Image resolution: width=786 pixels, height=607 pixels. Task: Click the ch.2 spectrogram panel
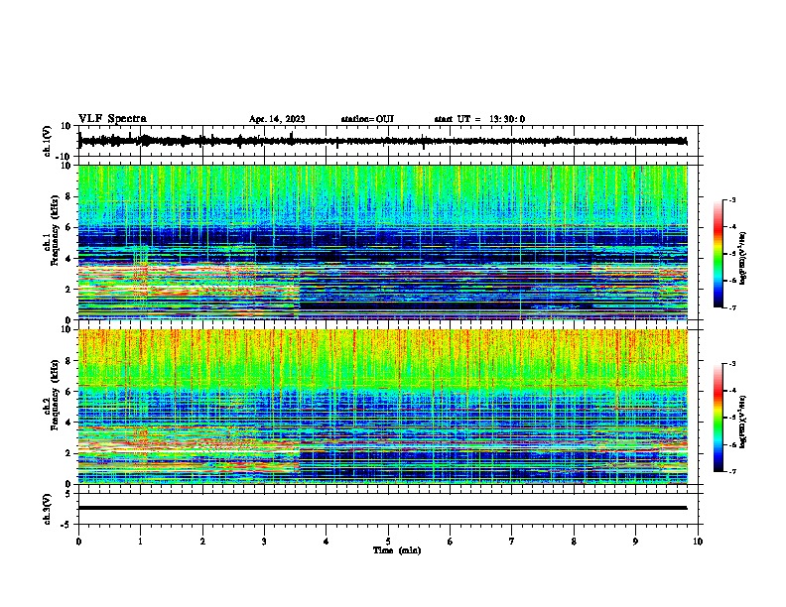click(383, 407)
